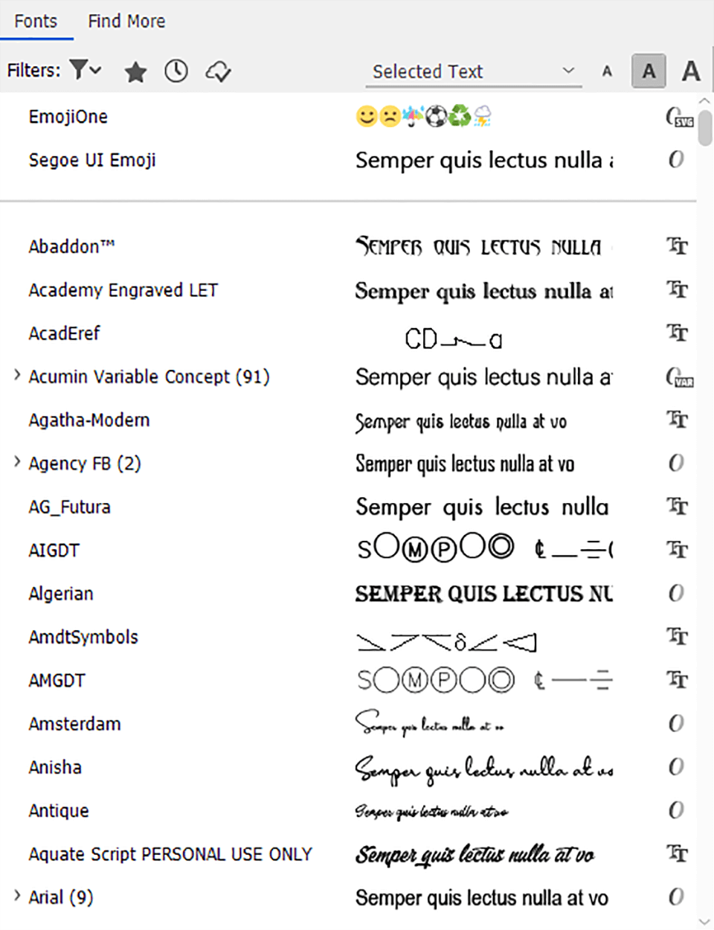The height and width of the screenshot is (930, 714).
Task: Show only favorite fonts via star icon
Action: [135, 71]
